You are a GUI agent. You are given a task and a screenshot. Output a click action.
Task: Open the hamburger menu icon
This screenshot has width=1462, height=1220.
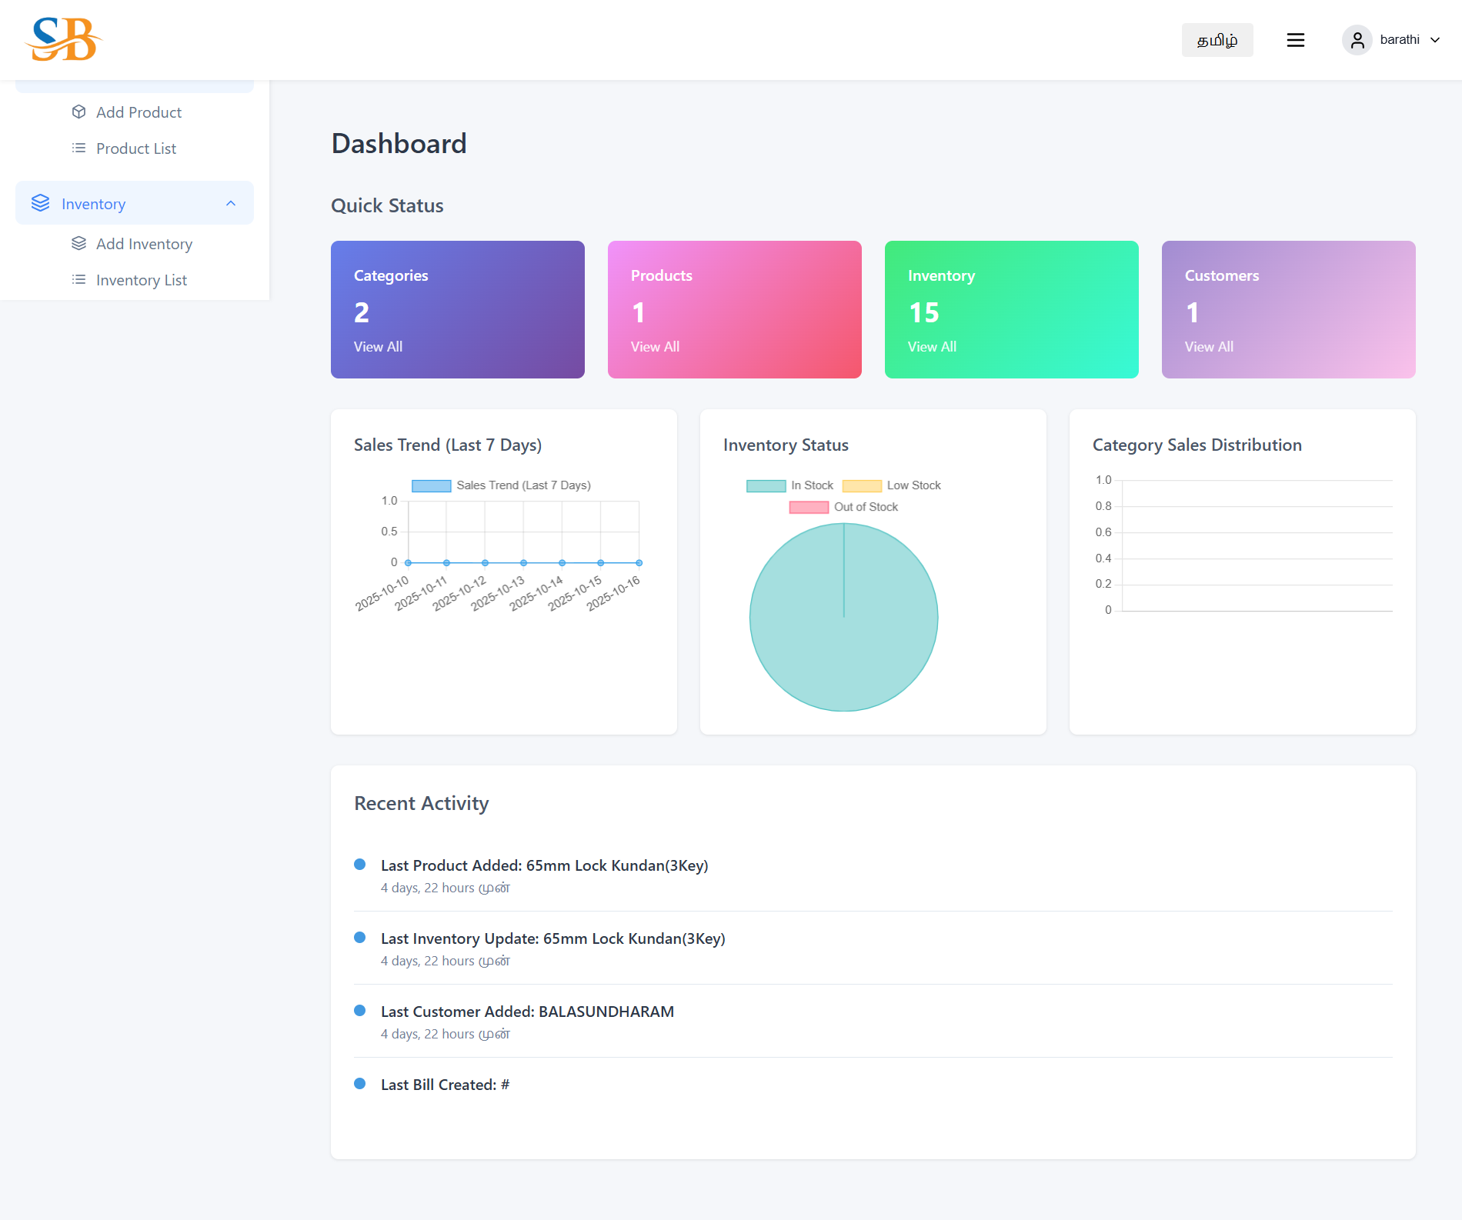1295,40
